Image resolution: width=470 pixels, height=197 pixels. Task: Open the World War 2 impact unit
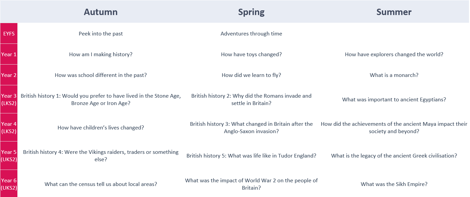[251, 184]
